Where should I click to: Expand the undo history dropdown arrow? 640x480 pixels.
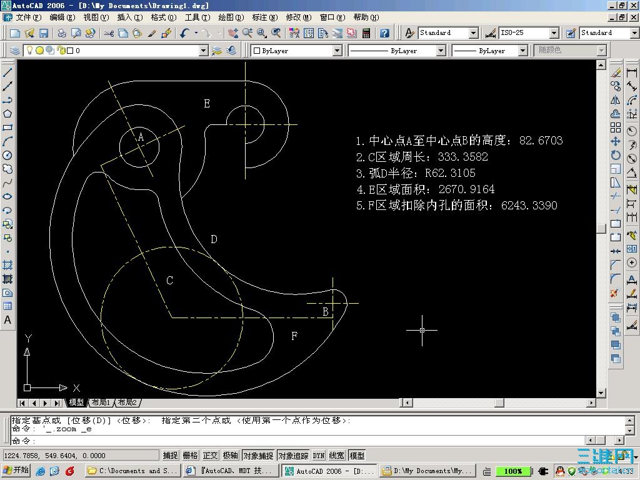pyautogui.click(x=196, y=33)
